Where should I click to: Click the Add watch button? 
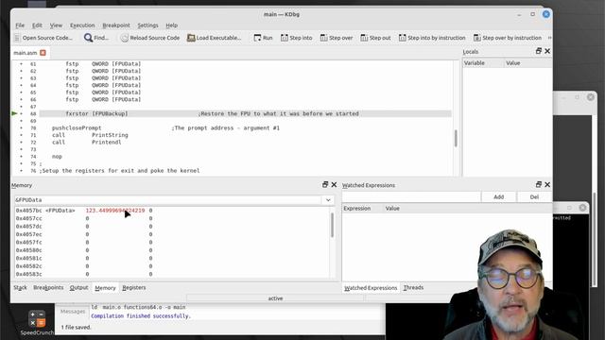498,197
